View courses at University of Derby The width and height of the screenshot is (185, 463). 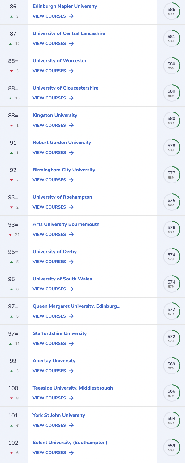pos(53,262)
